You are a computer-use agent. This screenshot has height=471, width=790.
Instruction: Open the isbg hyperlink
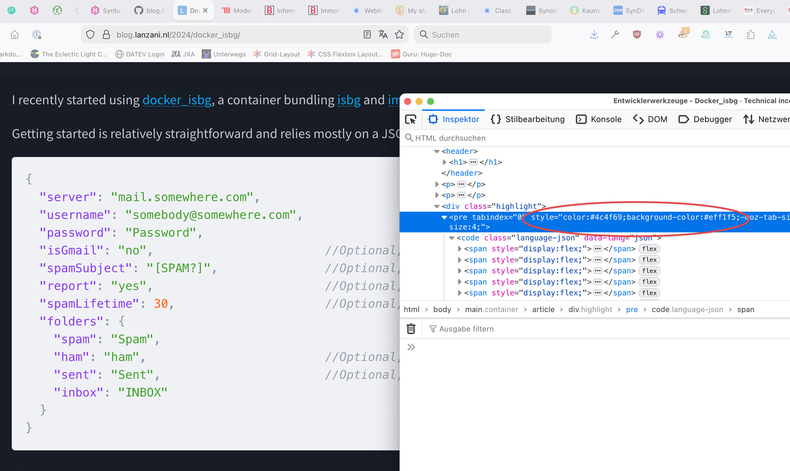pyautogui.click(x=349, y=100)
